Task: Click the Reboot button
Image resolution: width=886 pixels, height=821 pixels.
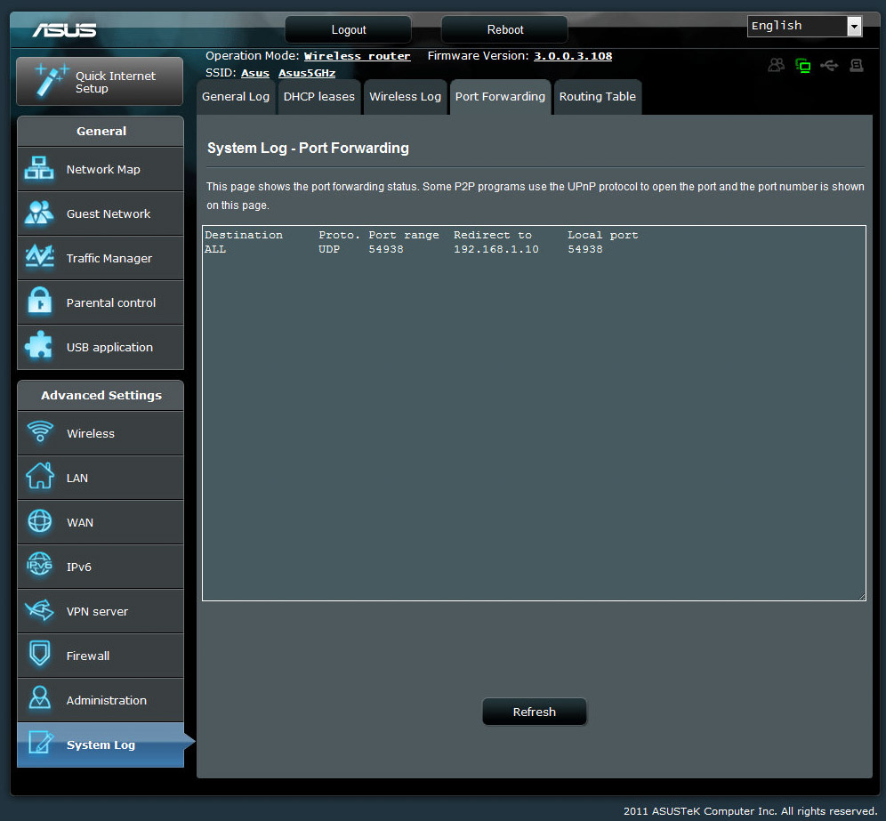Action: tap(504, 29)
